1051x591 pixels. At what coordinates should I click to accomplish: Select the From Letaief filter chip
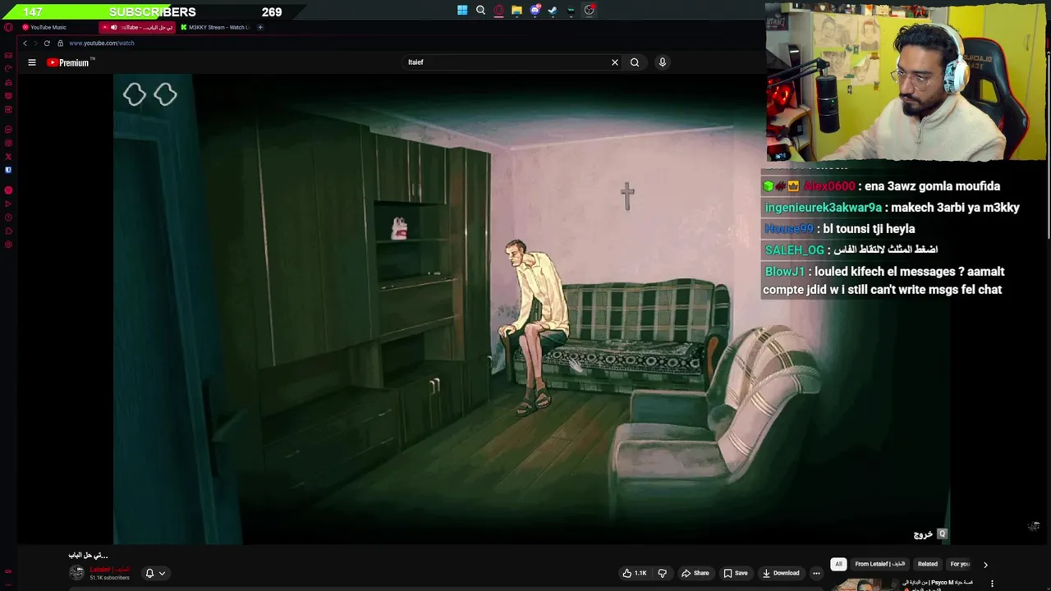879,565
